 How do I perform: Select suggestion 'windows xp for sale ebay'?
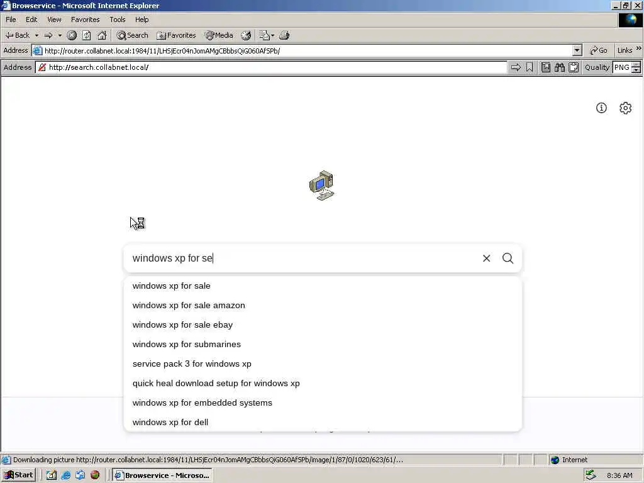click(323, 325)
